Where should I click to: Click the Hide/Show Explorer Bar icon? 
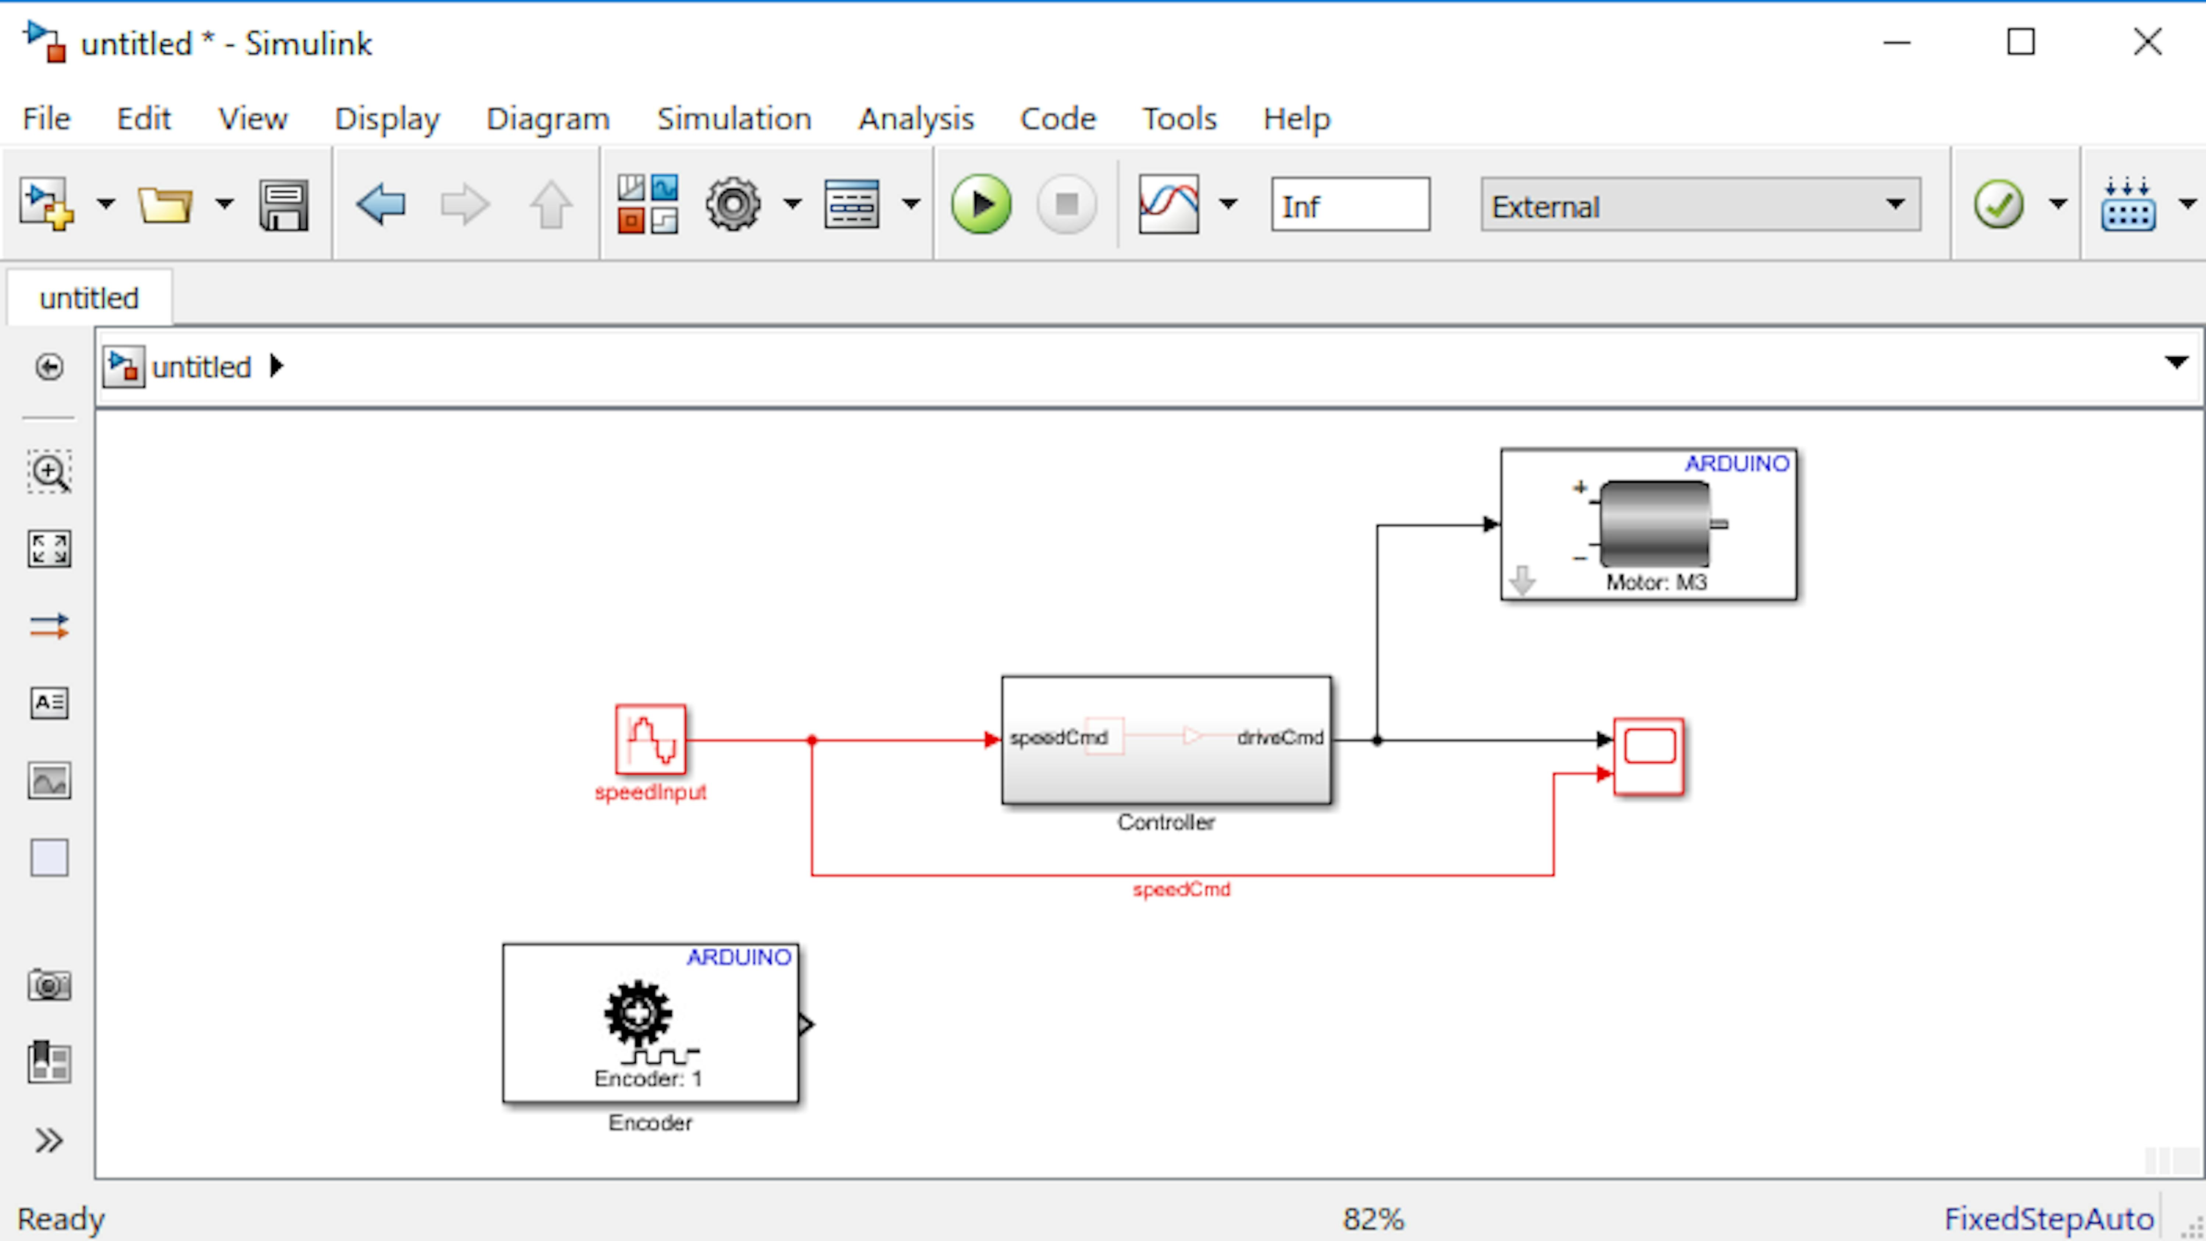click(x=50, y=367)
